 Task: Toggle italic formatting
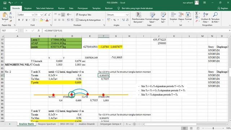(x=23, y=20)
